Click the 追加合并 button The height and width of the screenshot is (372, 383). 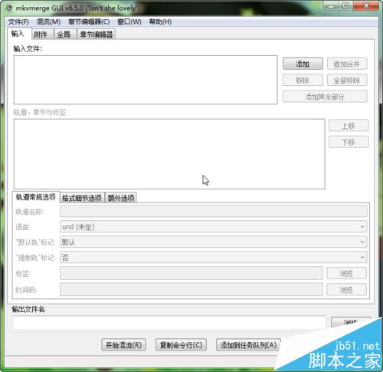[x=347, y=64]
